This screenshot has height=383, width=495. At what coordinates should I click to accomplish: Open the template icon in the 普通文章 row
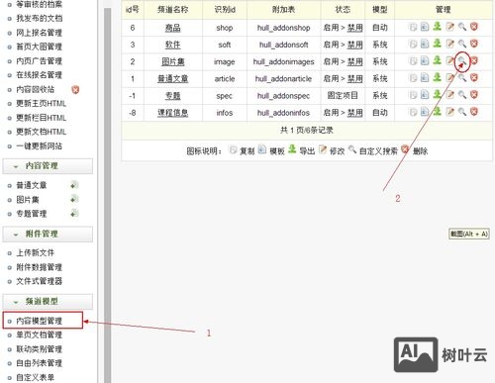pos(425,77)
